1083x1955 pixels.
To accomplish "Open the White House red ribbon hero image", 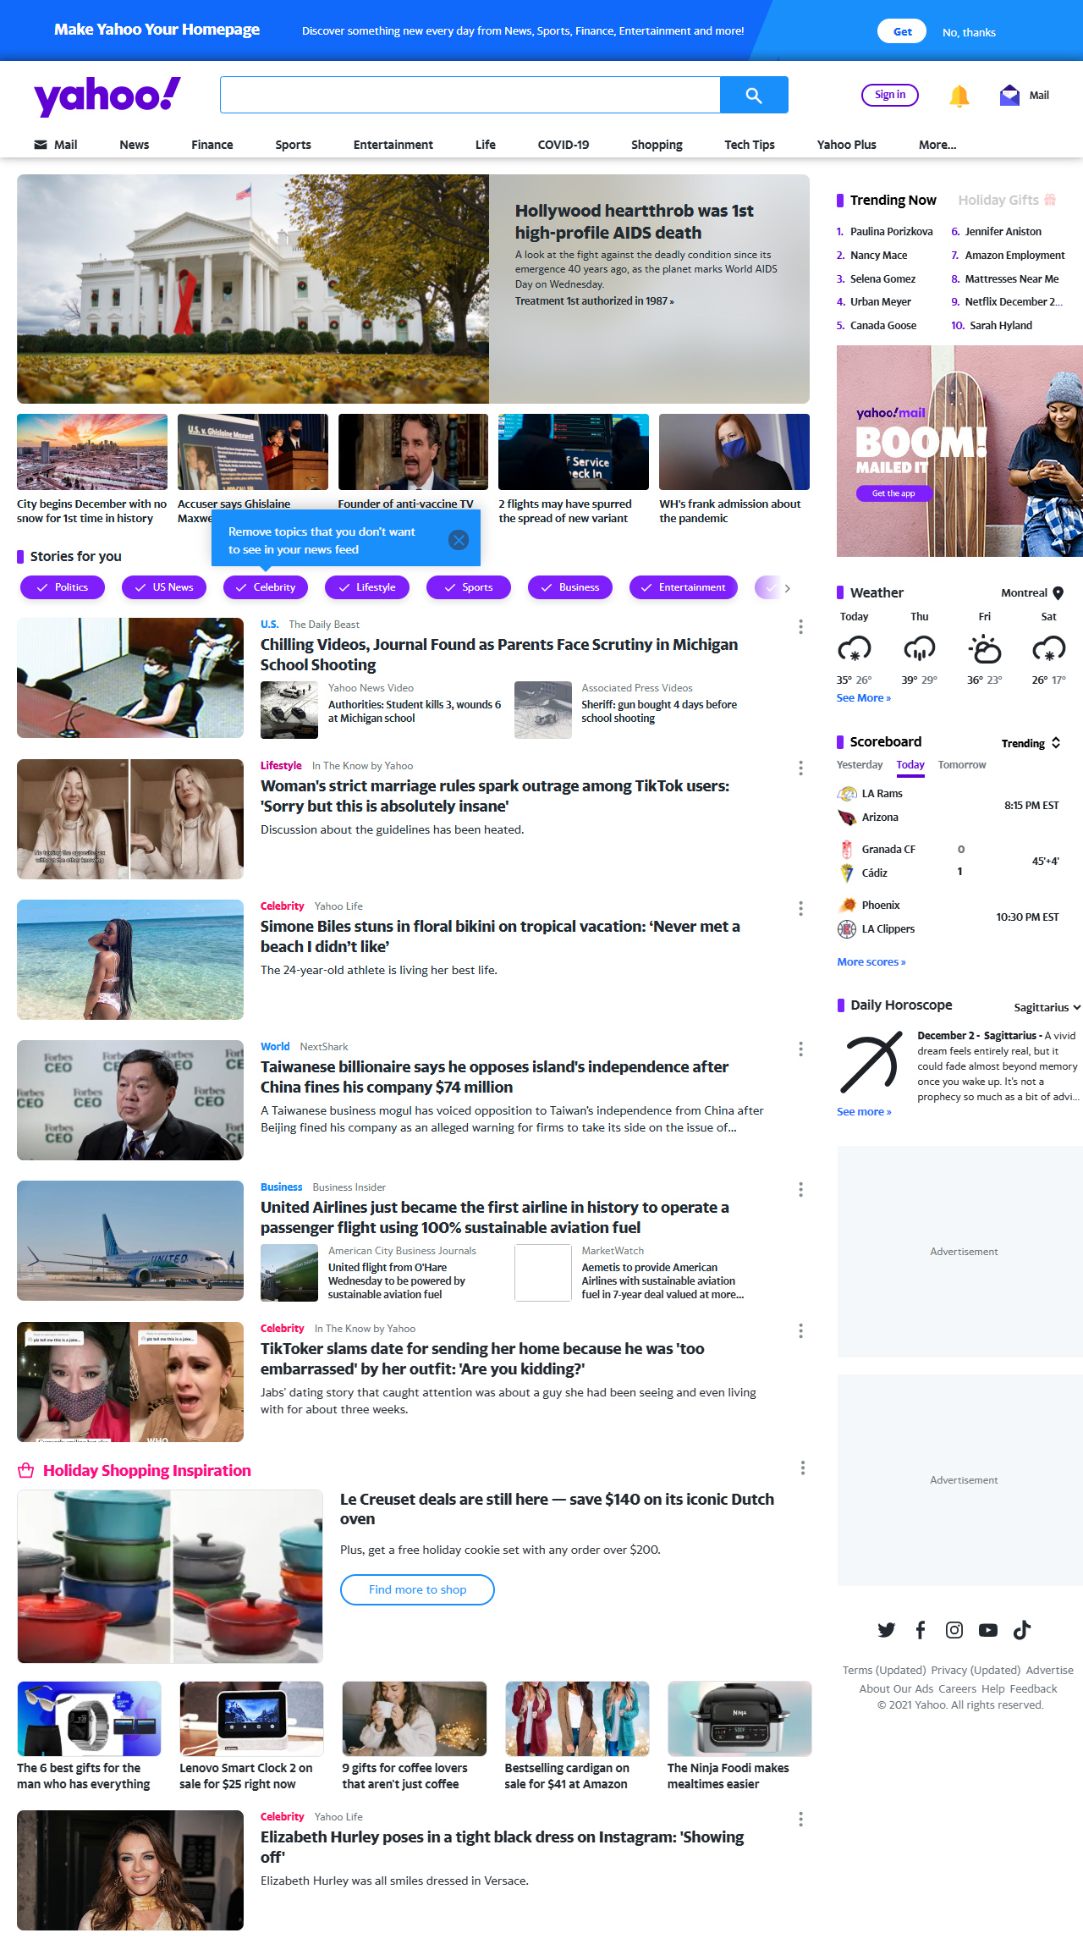I will point(253,289).
